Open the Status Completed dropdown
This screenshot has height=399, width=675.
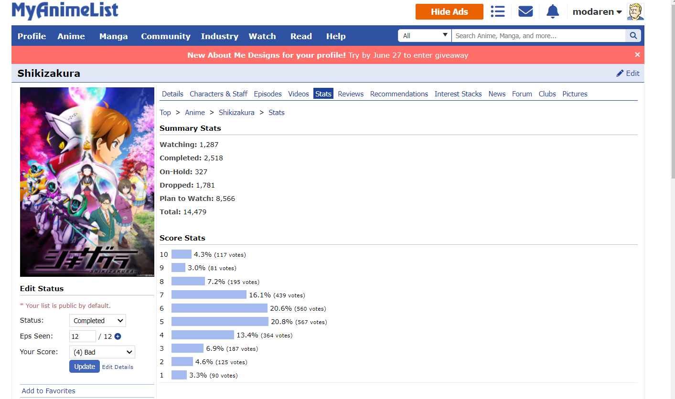pos(97,321)
